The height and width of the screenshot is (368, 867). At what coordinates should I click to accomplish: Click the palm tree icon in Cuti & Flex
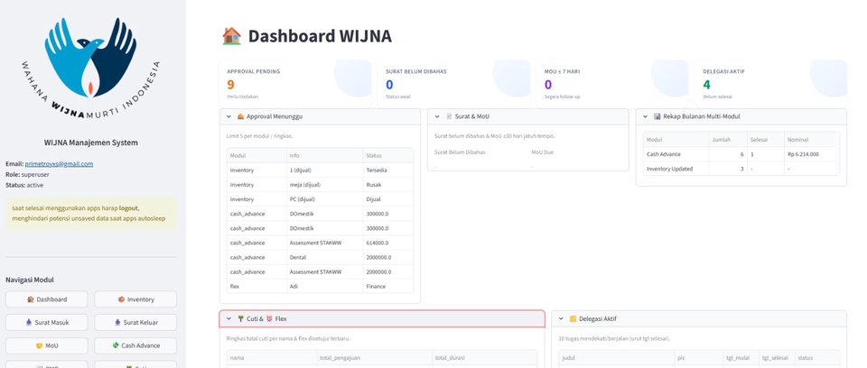[241, 318]
